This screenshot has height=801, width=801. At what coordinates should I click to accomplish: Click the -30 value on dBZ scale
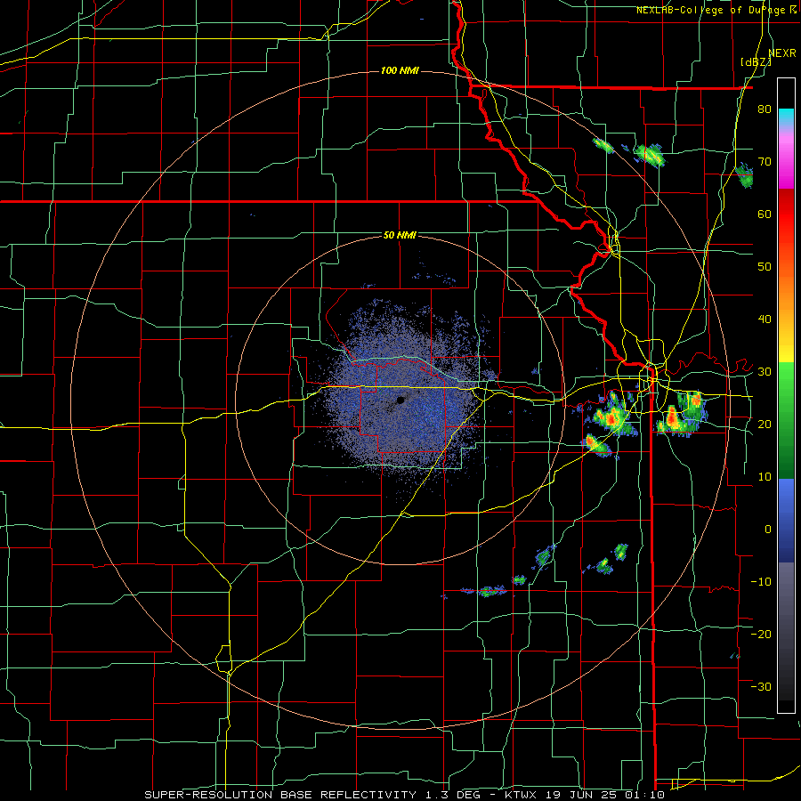[x=761, y=686]
